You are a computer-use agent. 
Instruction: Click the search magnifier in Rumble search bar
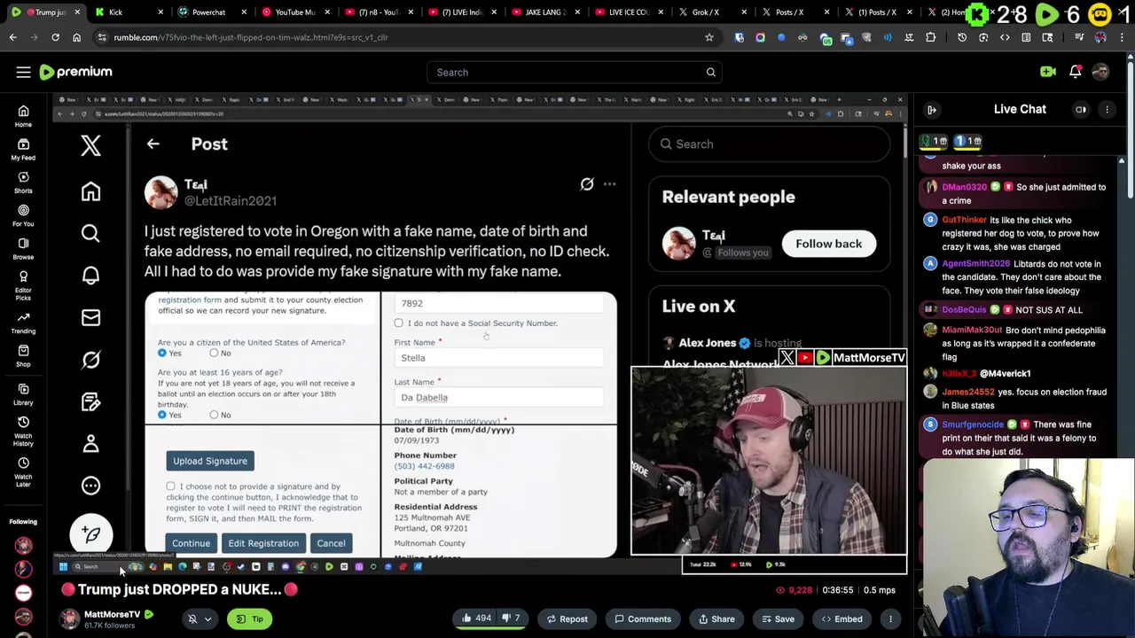click(710, 73)
